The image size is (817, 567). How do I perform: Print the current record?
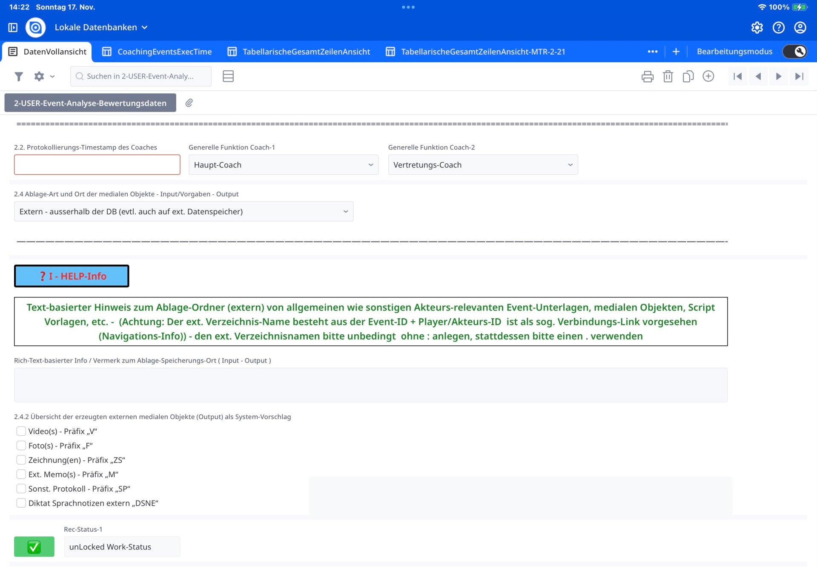648,76
